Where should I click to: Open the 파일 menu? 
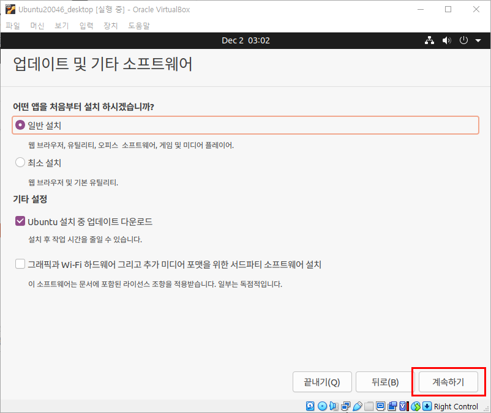click(x=13, y=26)
